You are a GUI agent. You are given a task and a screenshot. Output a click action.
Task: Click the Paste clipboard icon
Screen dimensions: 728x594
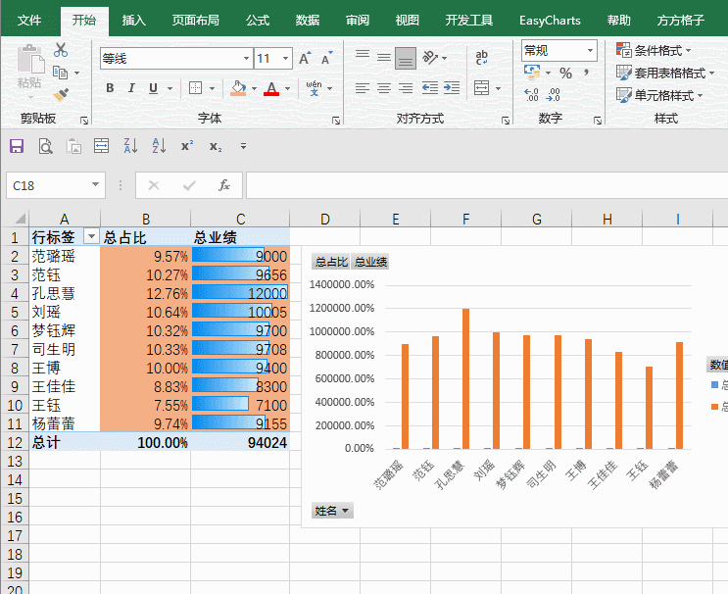[30, 60]
